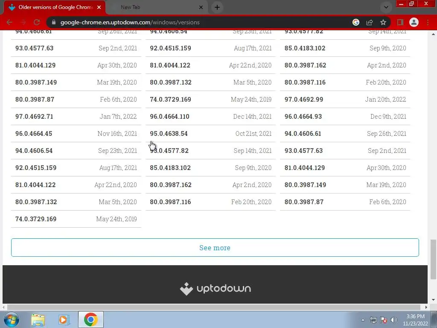Share this page using the share icon
437x328 pixels.
click(370, 22)
